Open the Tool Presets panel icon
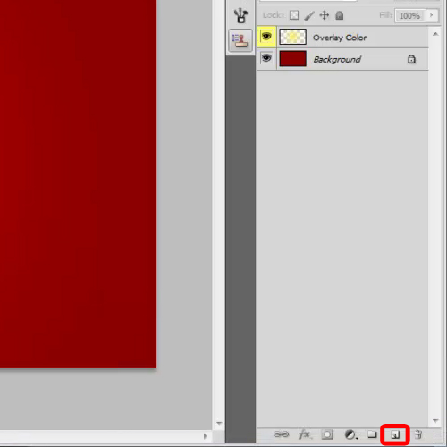Image resolution: width=447 pixels, height=447 pixels. click(240, 15)
